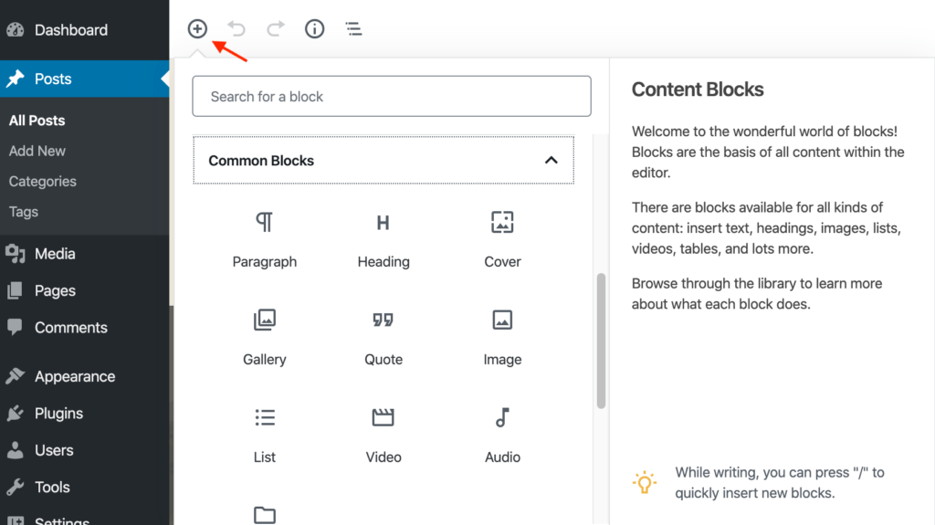Click the Tools wrench icon

(x=16, y=487)
